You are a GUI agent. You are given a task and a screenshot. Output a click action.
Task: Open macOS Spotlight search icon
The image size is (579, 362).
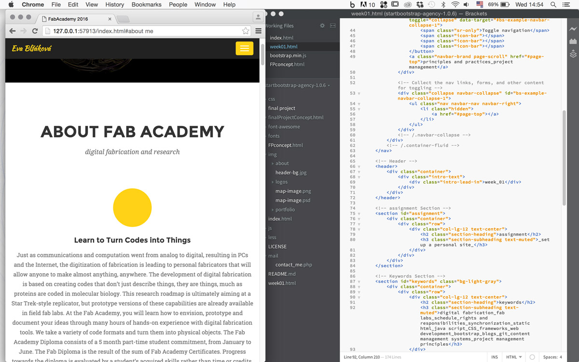tap(553, 4)
